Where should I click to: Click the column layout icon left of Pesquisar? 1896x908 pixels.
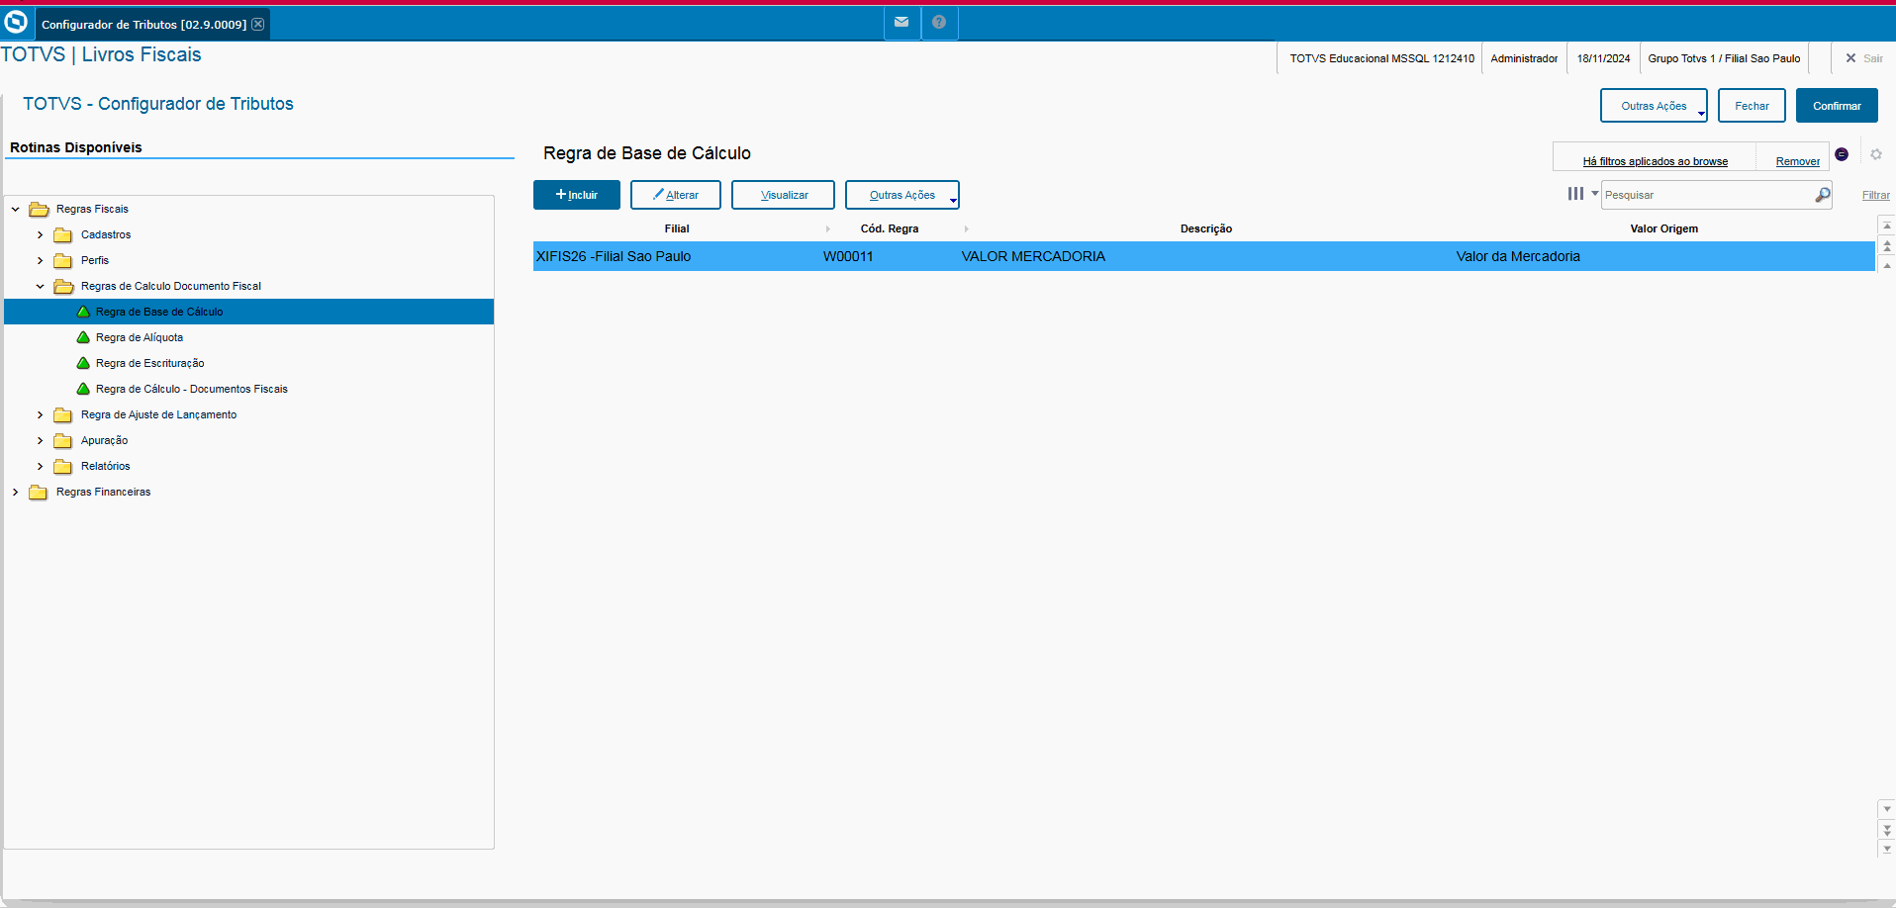coord(1575,194)
